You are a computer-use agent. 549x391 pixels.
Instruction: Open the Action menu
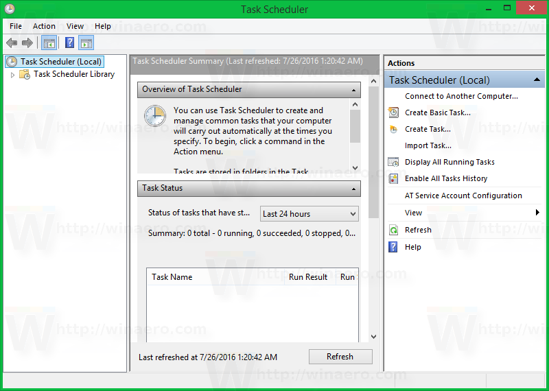pyautogui.click(x=44, y=26)
